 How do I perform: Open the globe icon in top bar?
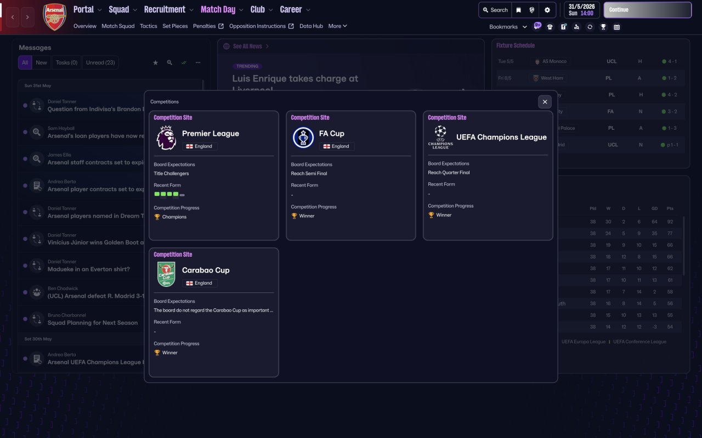tap(532, 10)
